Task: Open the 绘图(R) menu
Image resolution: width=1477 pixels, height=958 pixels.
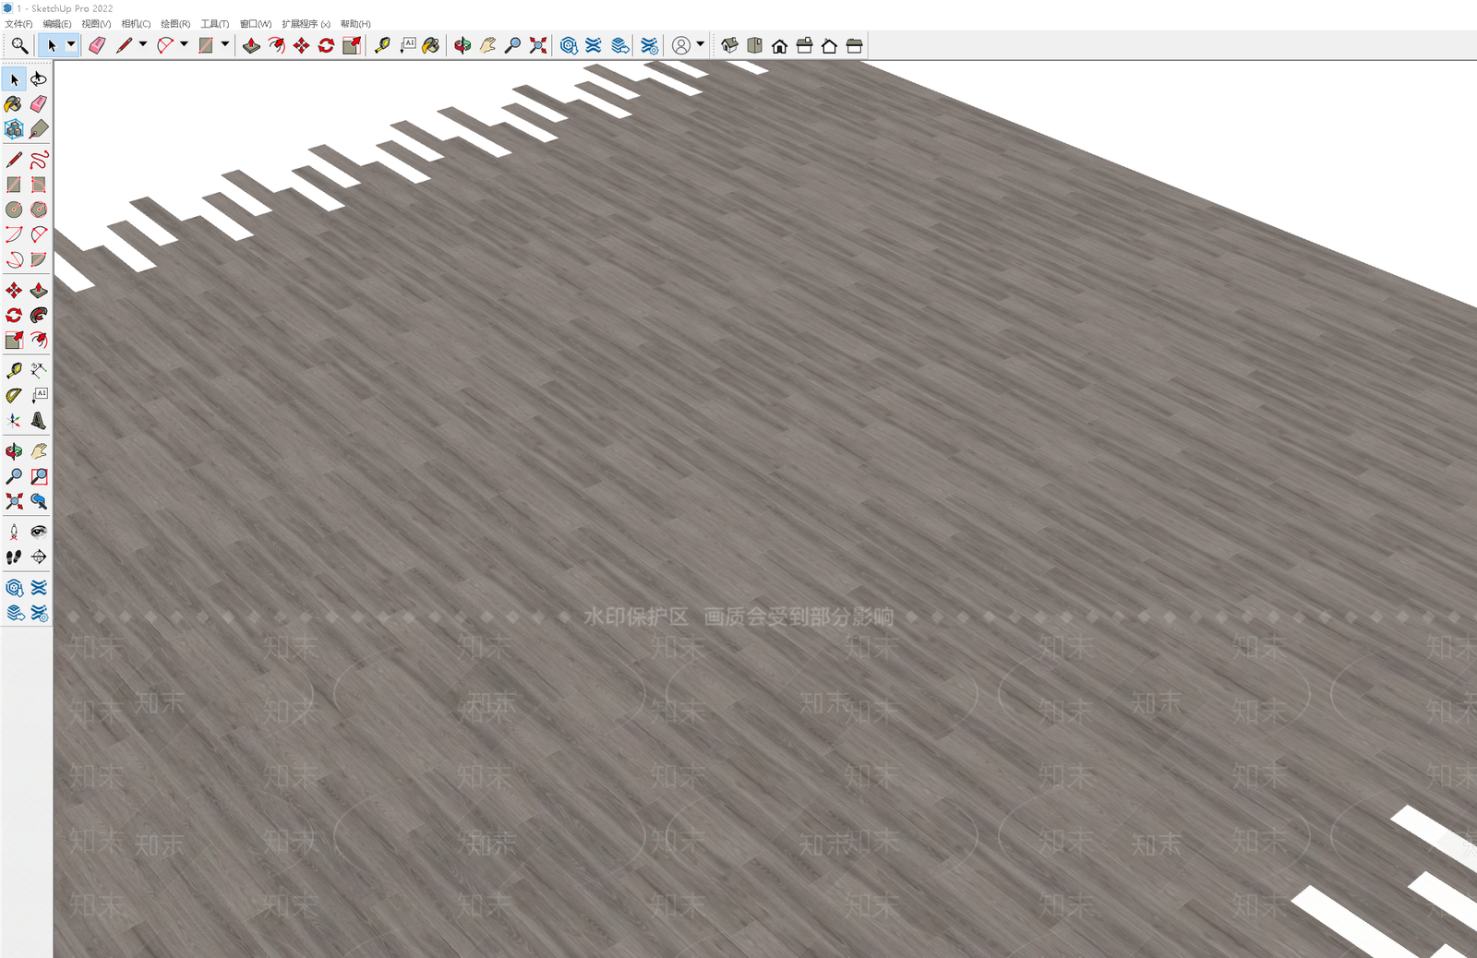Action: (x=175, y=24)
